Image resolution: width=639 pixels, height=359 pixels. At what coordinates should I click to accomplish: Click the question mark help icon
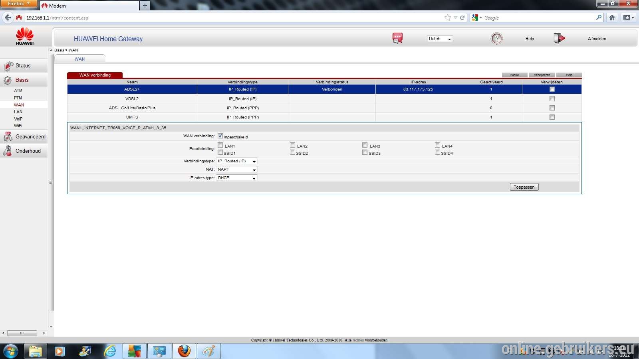496,38
